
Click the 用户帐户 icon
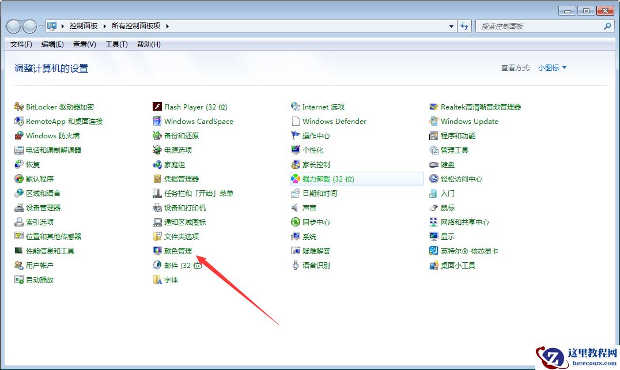point(18,265)
